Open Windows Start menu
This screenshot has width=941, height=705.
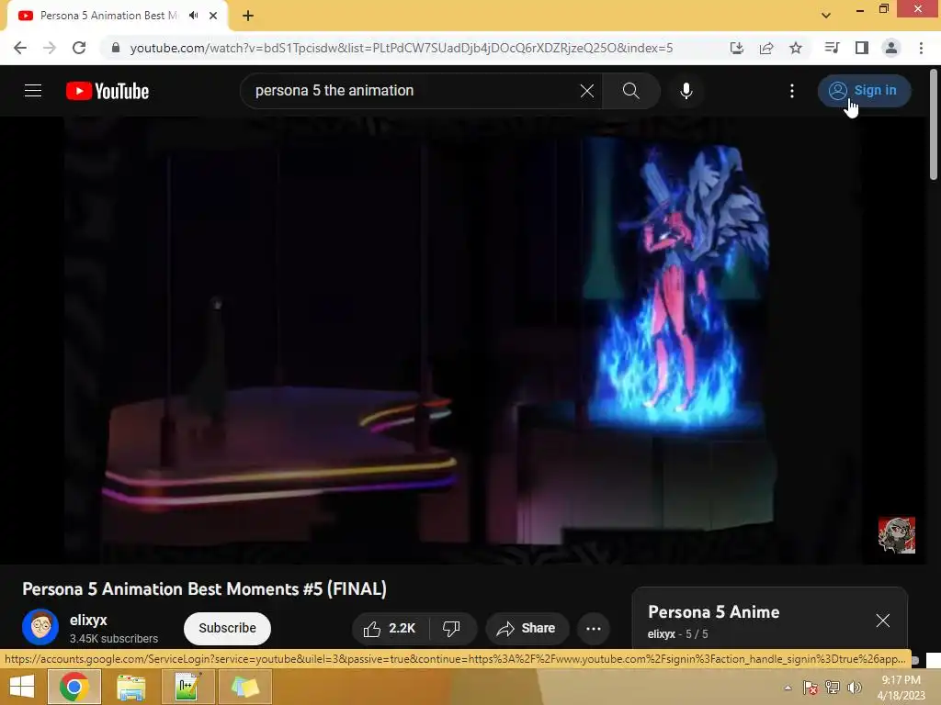[x=22, y=687]
